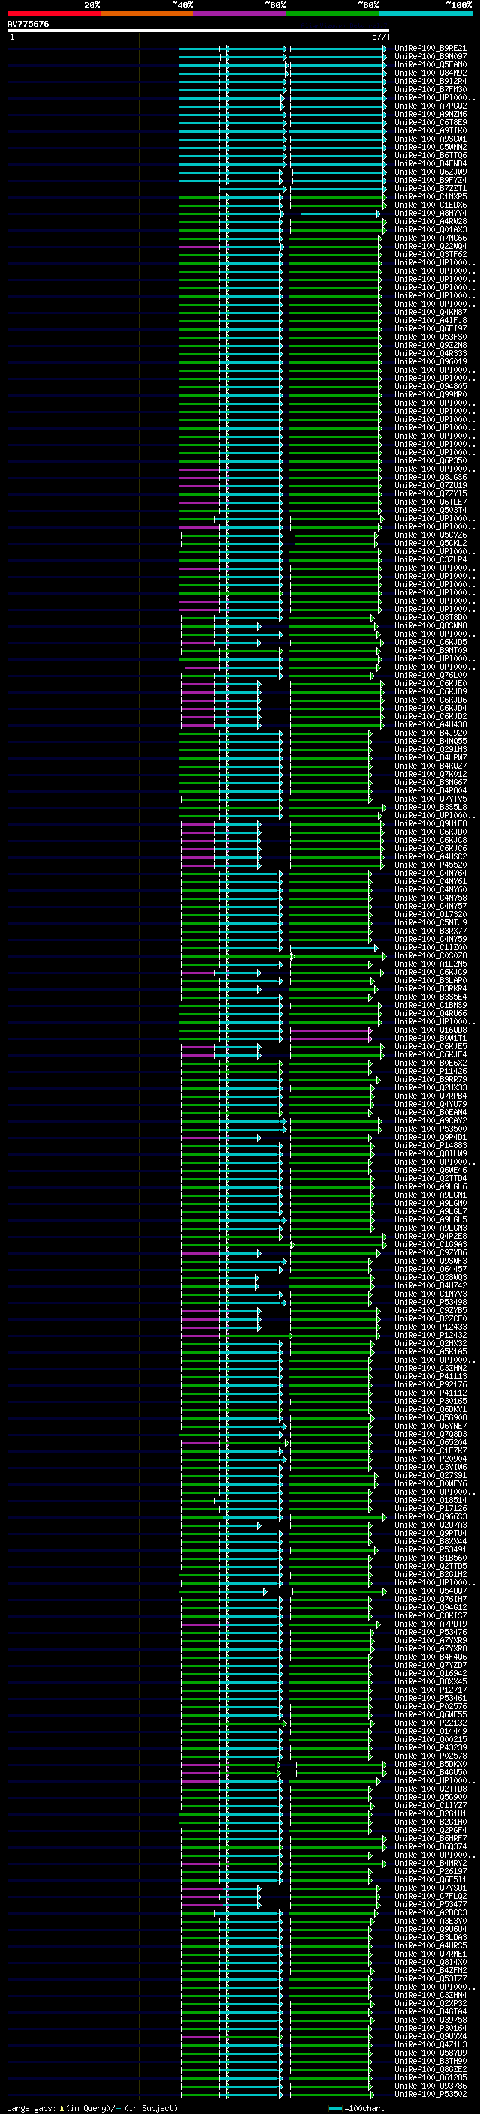Click the label UniRef100_B3S5L8
Viewport: 480px width, 2114px height.
(x=430, y=807)
